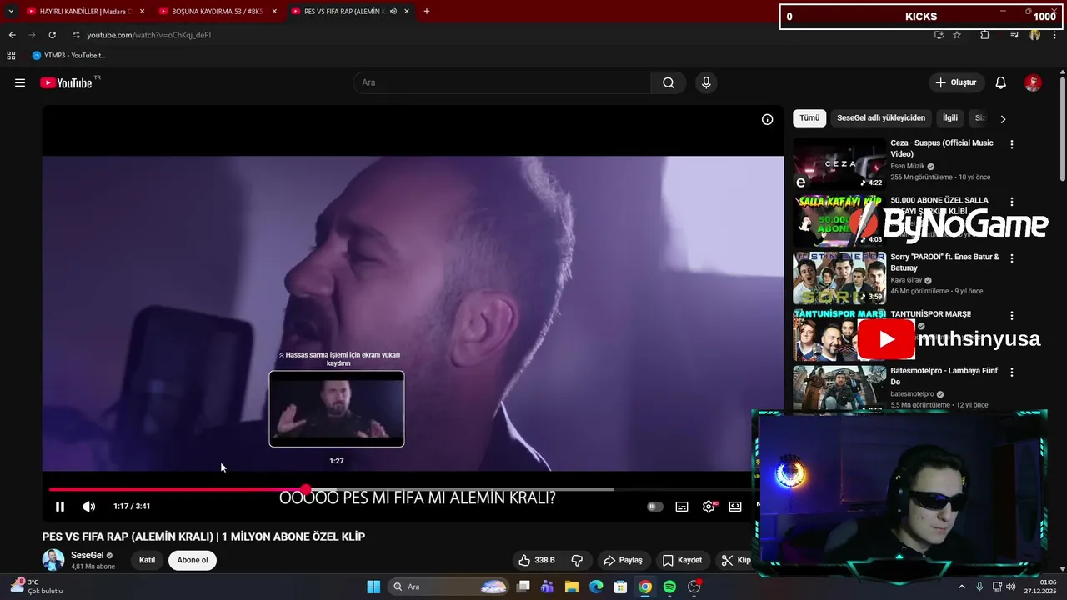Screen dimensions: 1067x600
Task: Like the video (338 B)
Action: pos(536,560)
